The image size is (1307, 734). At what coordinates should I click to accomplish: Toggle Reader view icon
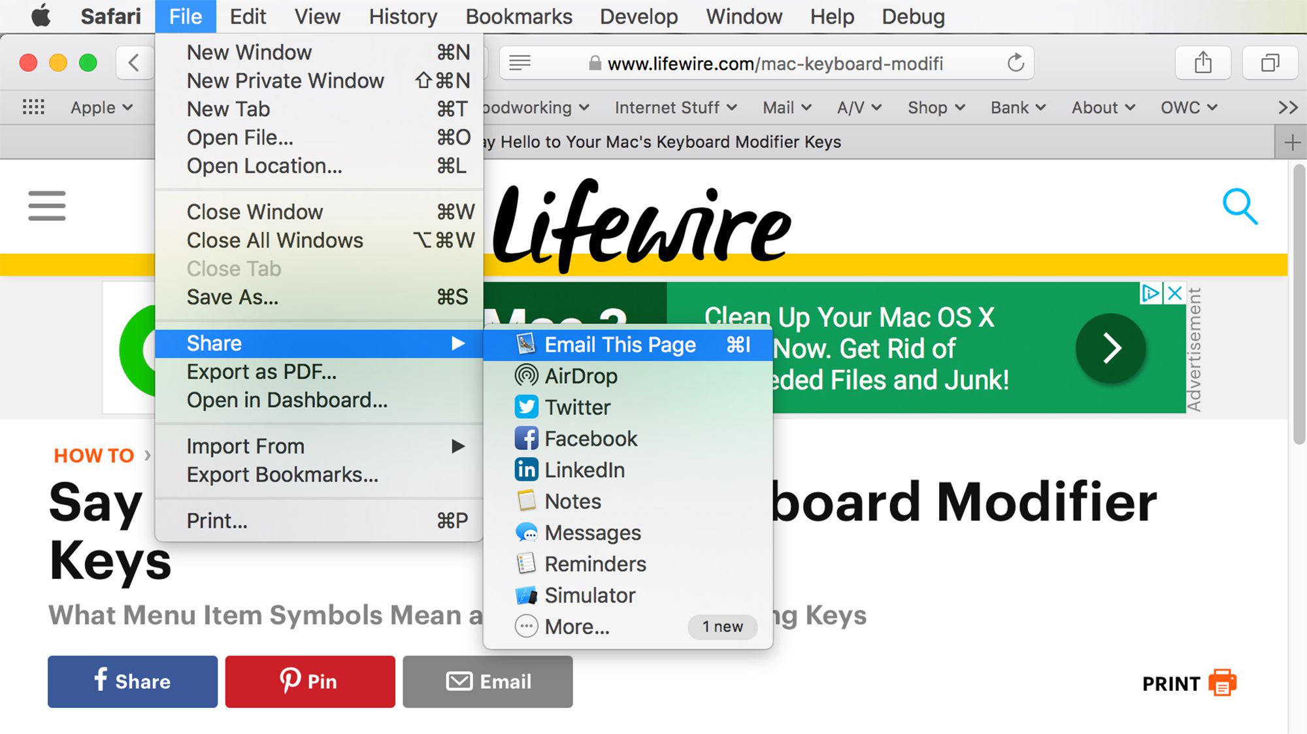point(519,62)
